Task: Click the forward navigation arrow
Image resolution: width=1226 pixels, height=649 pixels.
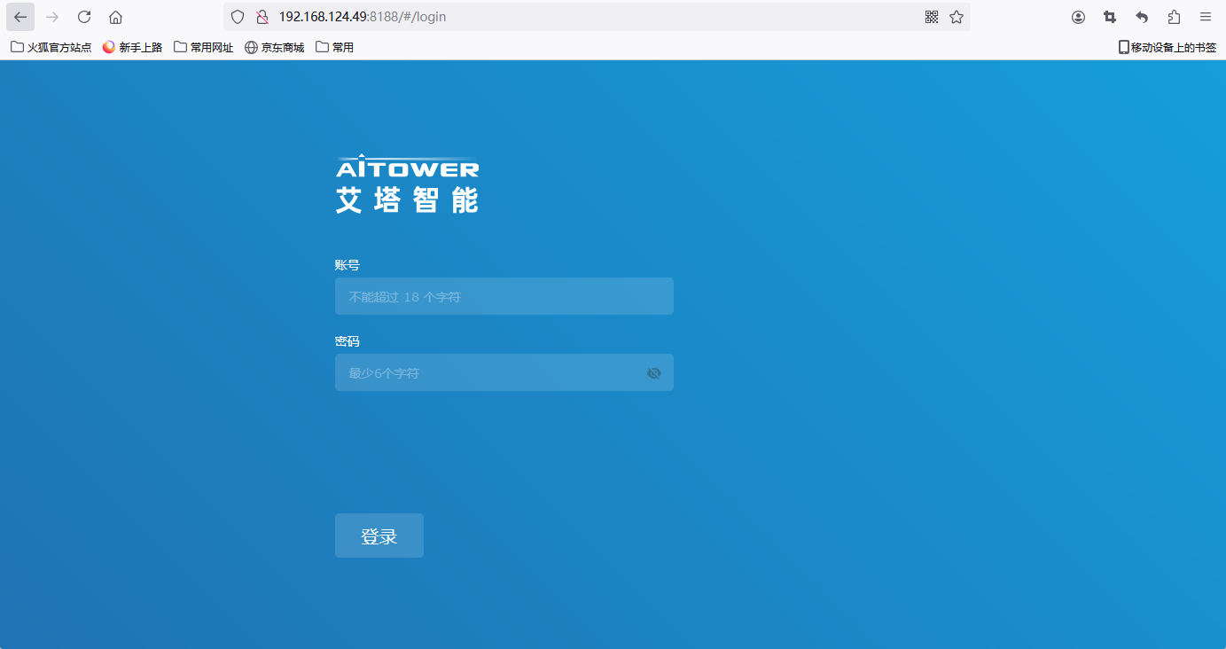Action: [x=52, y=17]
